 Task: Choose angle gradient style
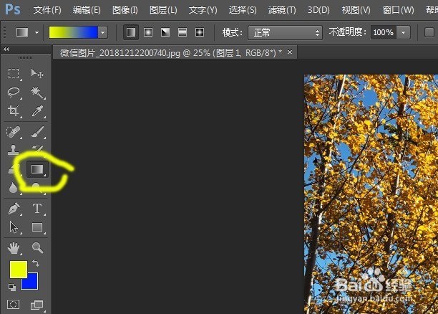[x=165, y=32]
